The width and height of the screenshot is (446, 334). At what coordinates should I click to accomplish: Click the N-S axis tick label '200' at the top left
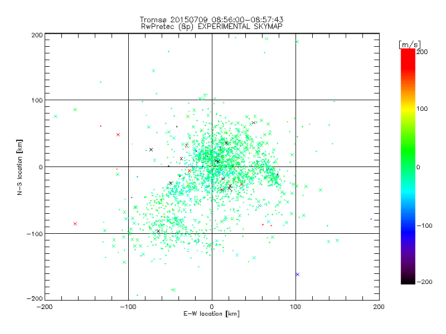(x=37, y=35)
